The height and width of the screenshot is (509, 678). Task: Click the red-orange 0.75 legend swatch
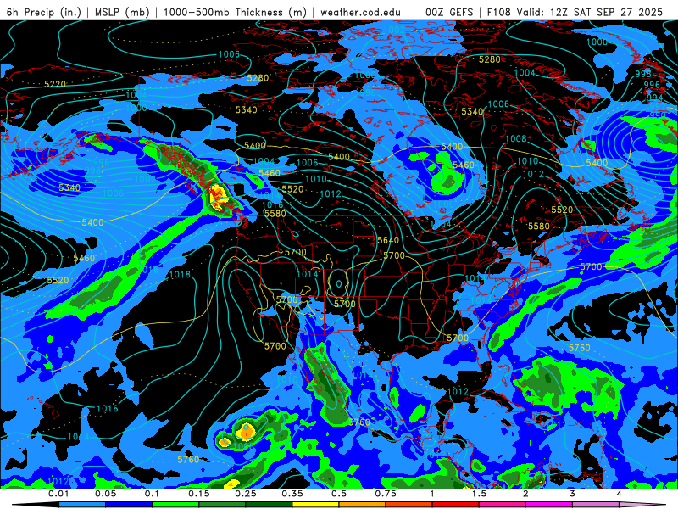pyautogui.click(x=409, y=505)
